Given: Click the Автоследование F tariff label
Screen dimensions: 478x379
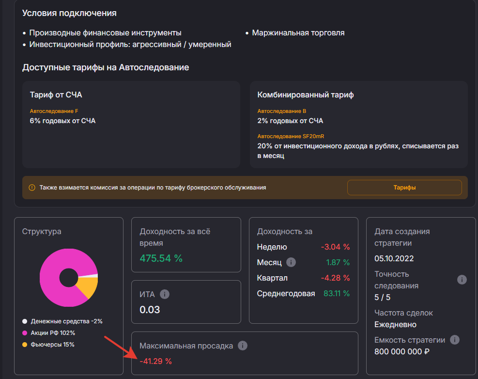Looking at the screenshot, I should click(54, 111).
